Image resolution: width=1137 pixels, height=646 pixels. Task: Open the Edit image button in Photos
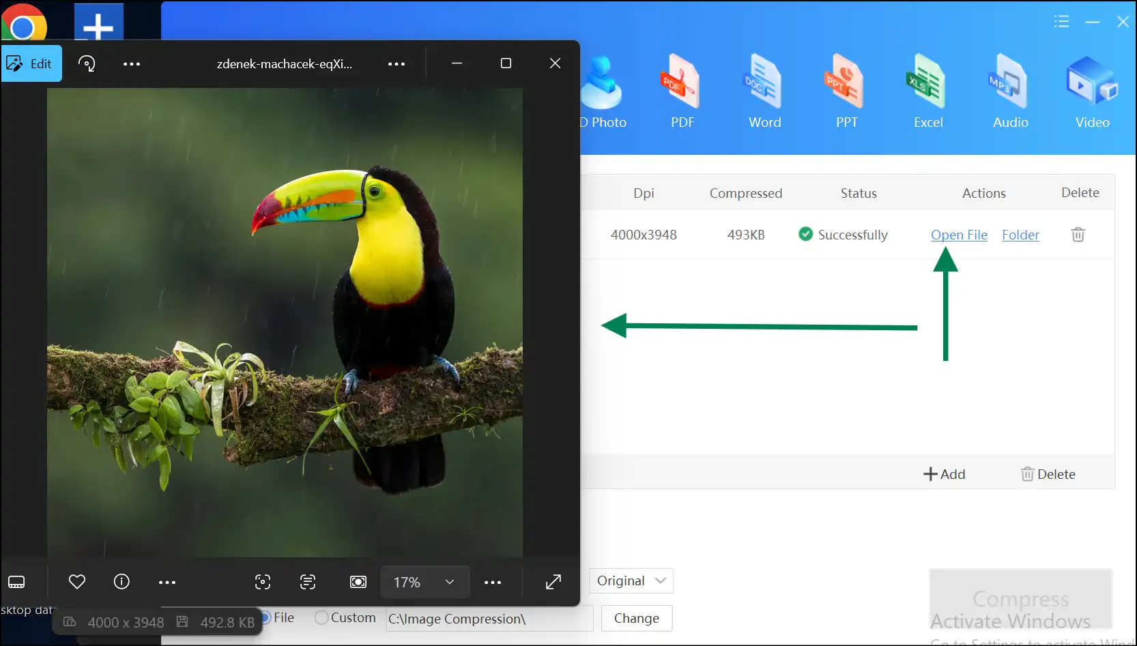(30, 63)
